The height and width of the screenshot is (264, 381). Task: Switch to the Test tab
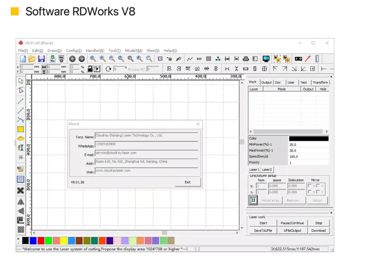point(303,82)
